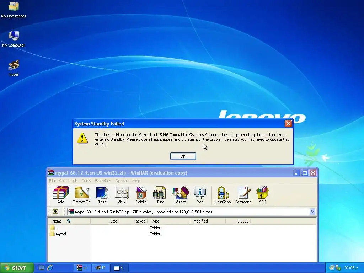Switch to the WinRAR taskbar button
Screen dimensions: 364x273
click(x=82, y=268)
